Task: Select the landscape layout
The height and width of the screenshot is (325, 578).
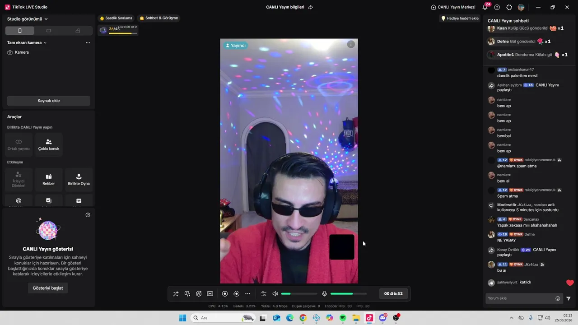Action: (x=49, y=31)
